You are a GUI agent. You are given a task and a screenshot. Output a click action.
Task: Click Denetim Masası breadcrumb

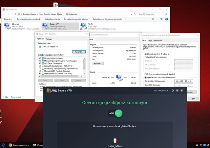(30, 14)
